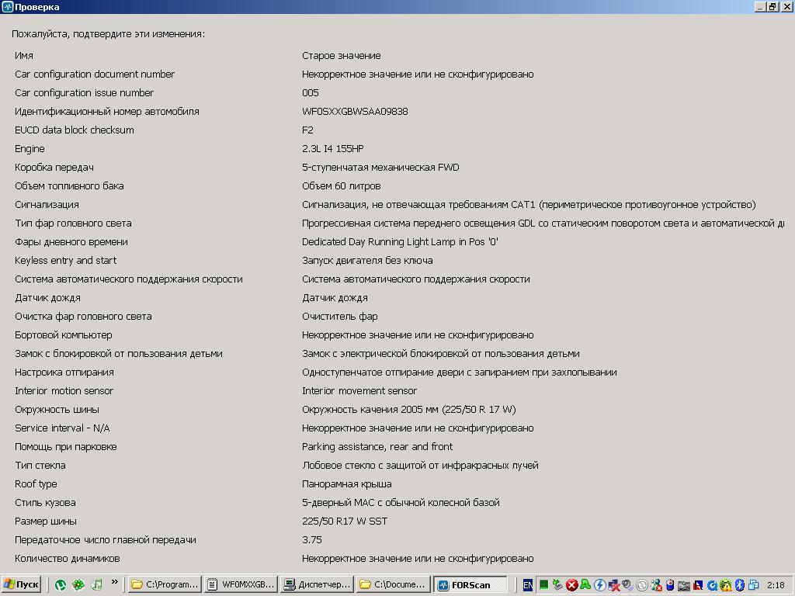
Task: Open the music player quick launch icon
Action: click(x=97, y=584)
